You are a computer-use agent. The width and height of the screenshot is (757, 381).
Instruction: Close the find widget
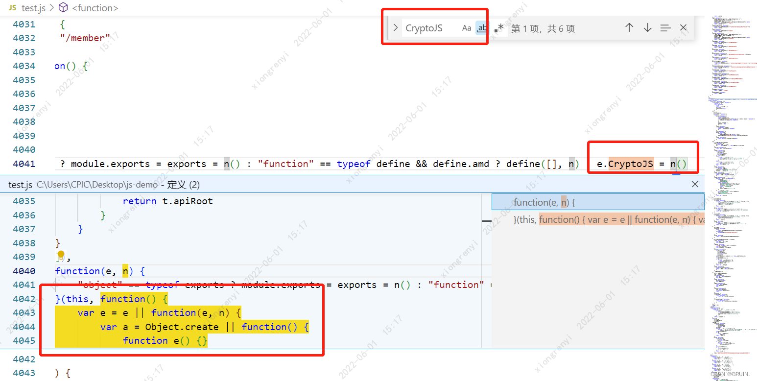pyautogui.click(x=684, y=28)
